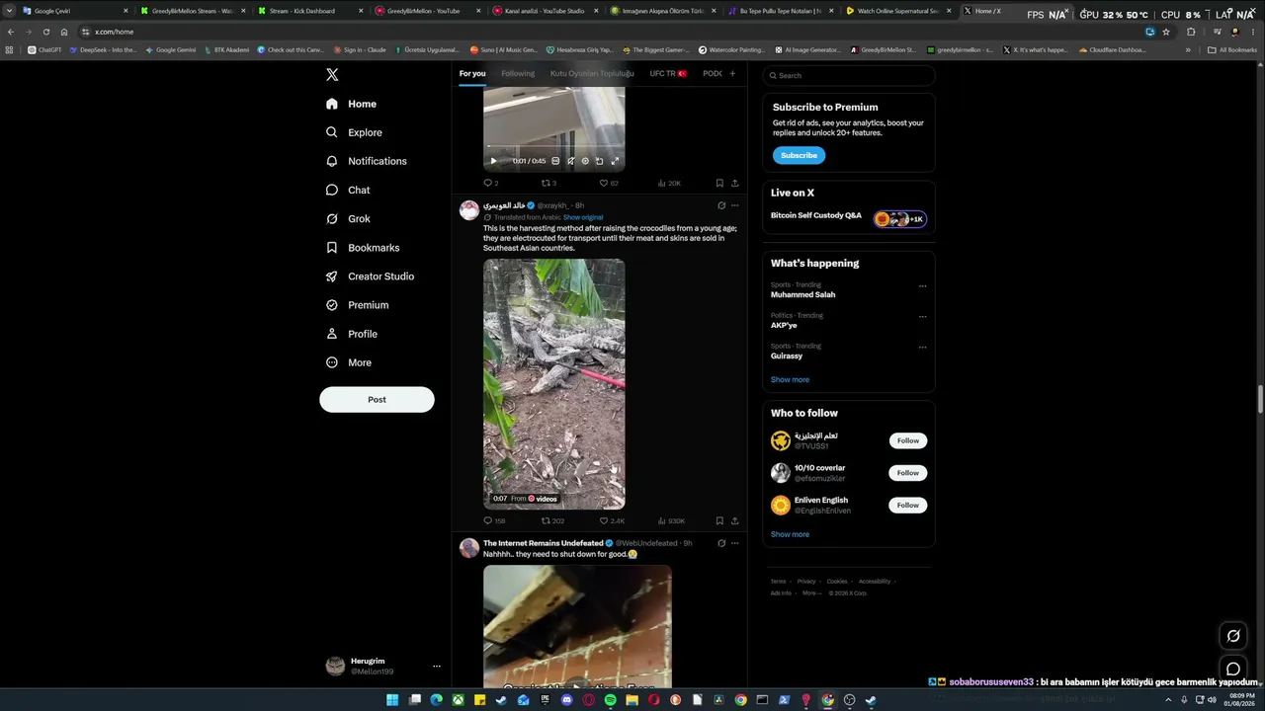The width and height of the screenshot is (1265, 711).
Task: Click the Post button
Action: click(x=377, y=399)
